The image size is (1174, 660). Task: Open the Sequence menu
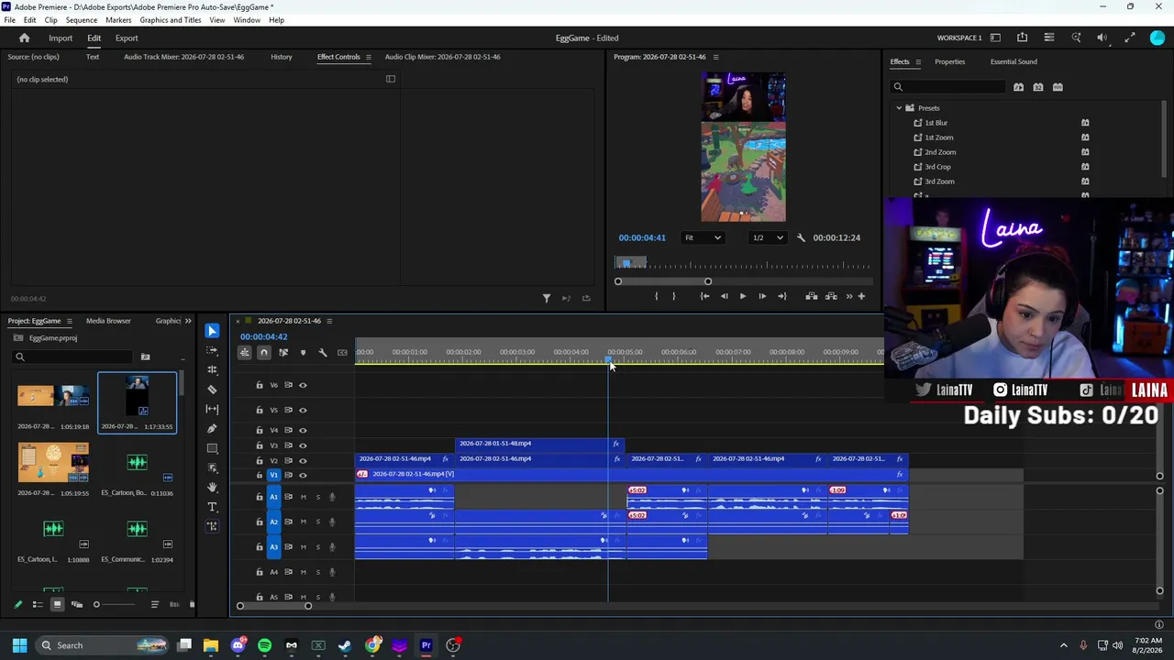[x=82, y=20]
